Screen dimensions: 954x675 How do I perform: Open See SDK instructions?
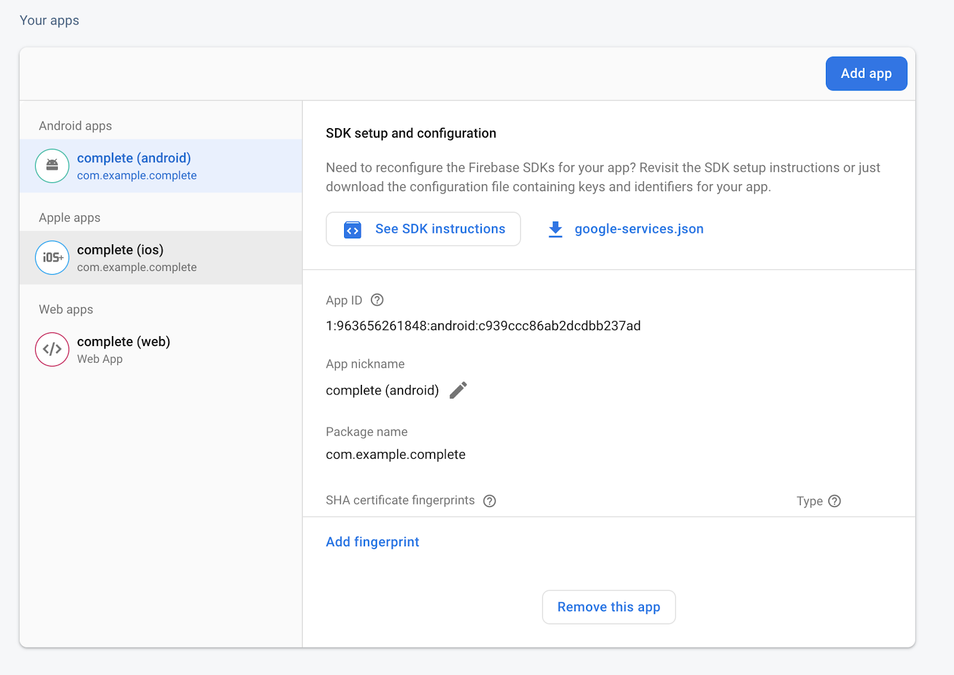423,229
